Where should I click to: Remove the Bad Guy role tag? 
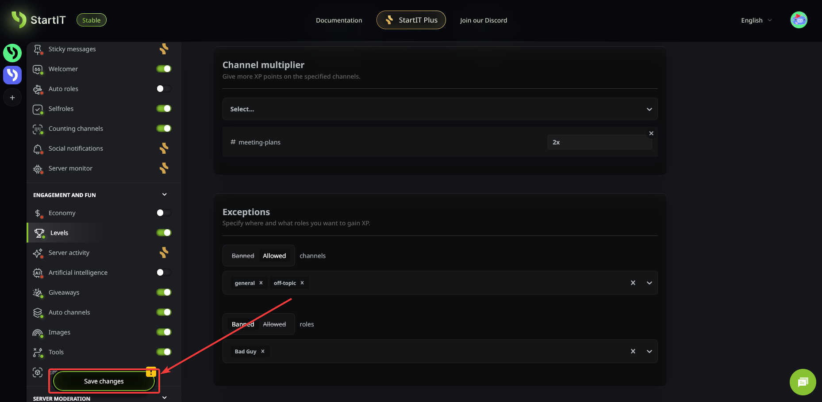[x=263, y=352]
